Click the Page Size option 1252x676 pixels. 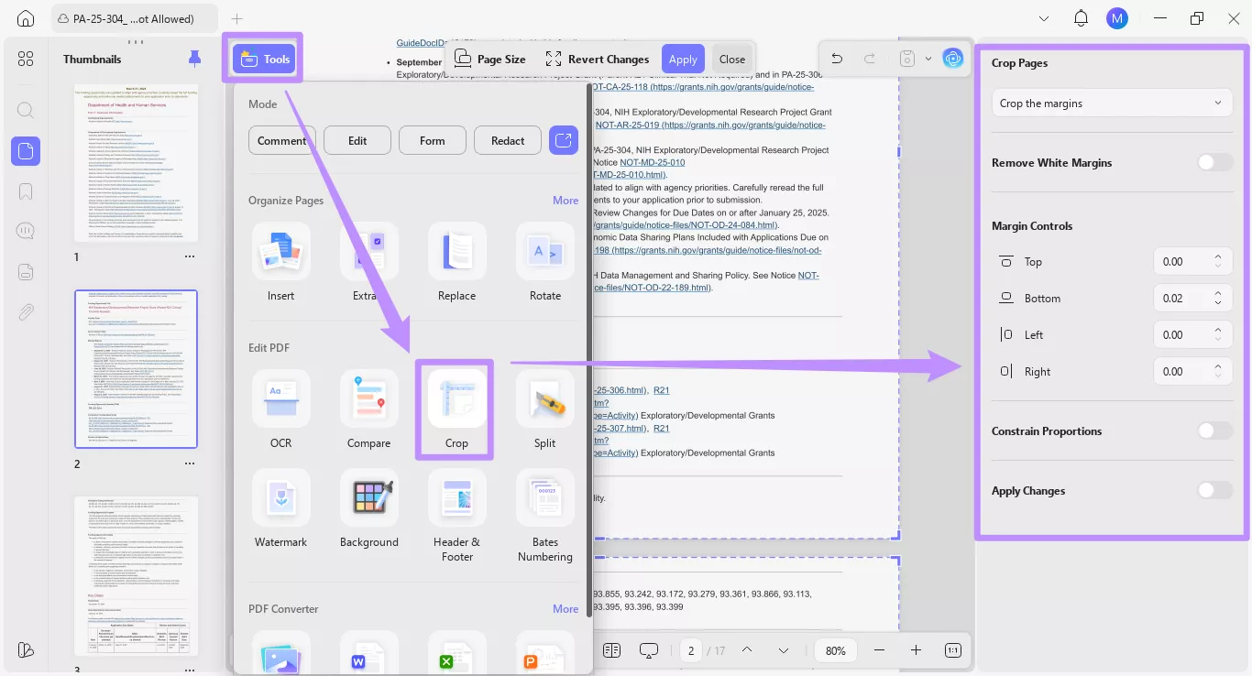tap(490, 59)
